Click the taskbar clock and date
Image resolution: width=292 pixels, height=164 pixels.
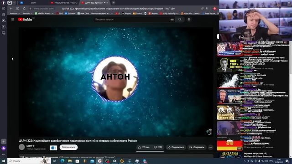[x=279, y=161]
